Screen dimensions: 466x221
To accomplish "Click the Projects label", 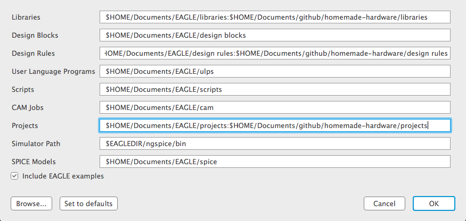I will (x=24, y=125).
